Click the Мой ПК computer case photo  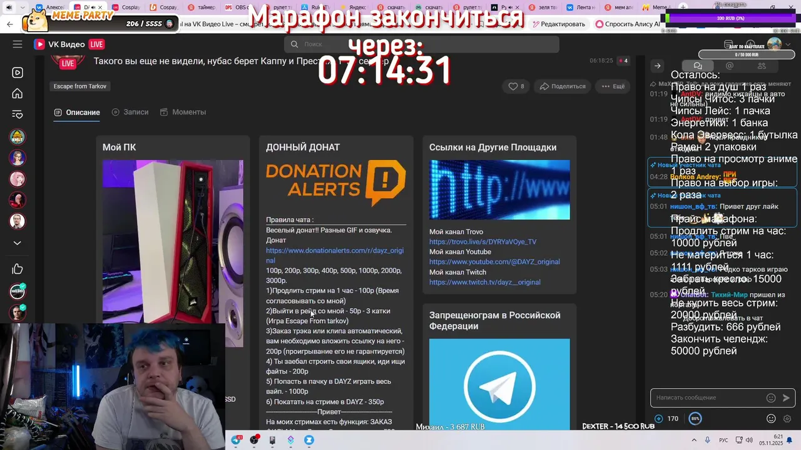(173, 253)
